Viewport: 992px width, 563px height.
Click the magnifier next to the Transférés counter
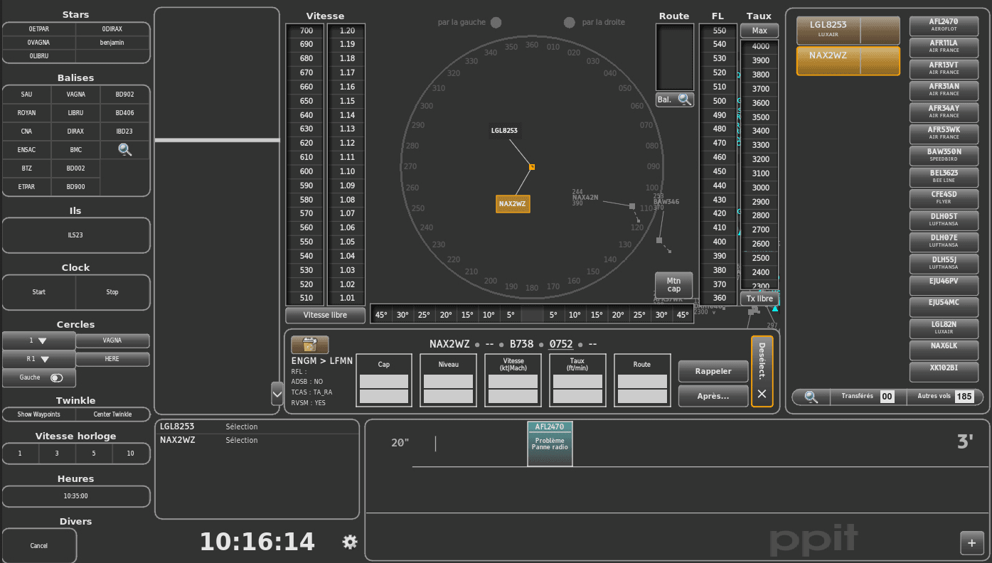(810, 397)
